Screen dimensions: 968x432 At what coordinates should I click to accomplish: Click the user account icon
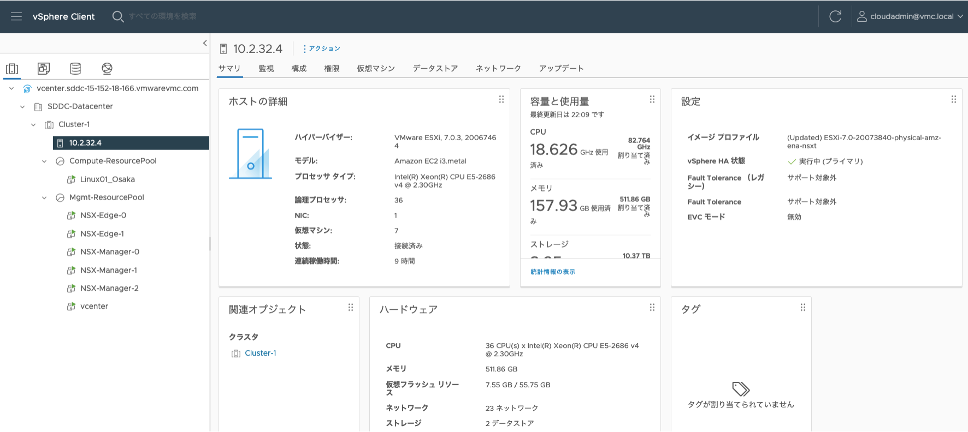(862, 16)
